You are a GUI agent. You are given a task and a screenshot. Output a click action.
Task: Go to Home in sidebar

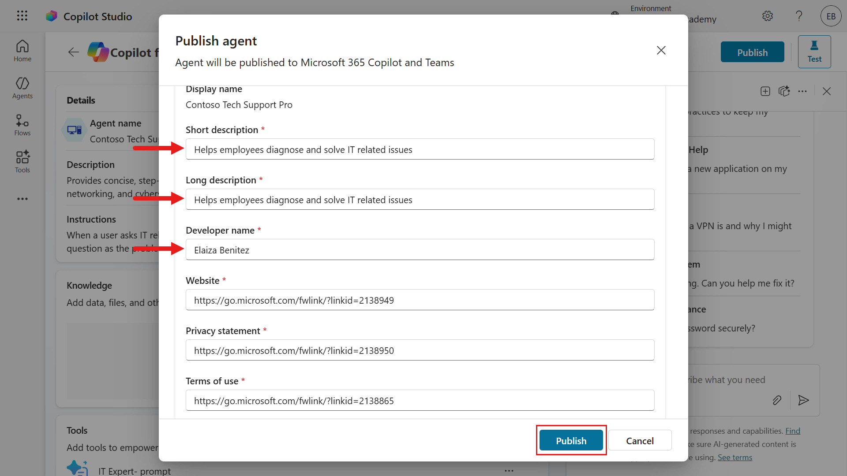point(22,51)
